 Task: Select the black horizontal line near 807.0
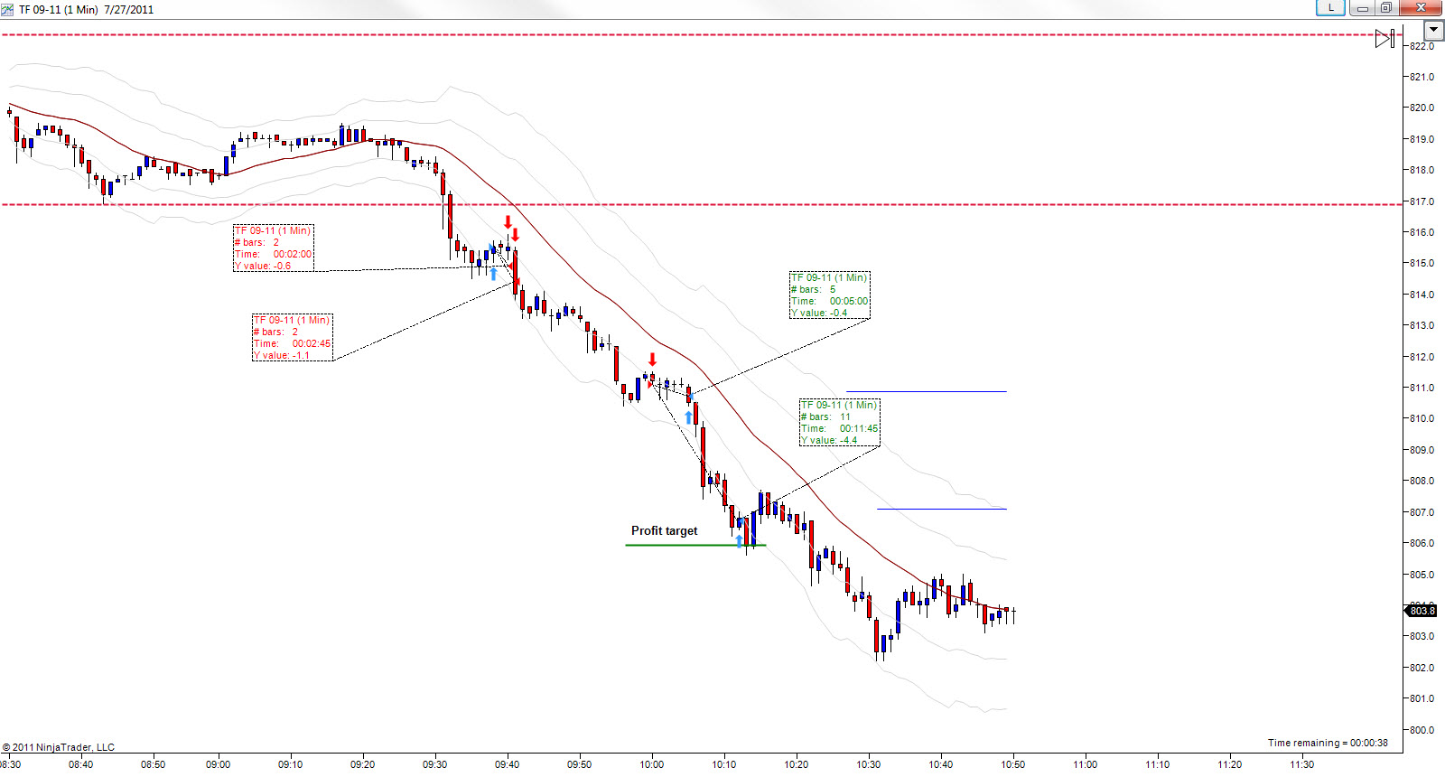coord(941,509)
